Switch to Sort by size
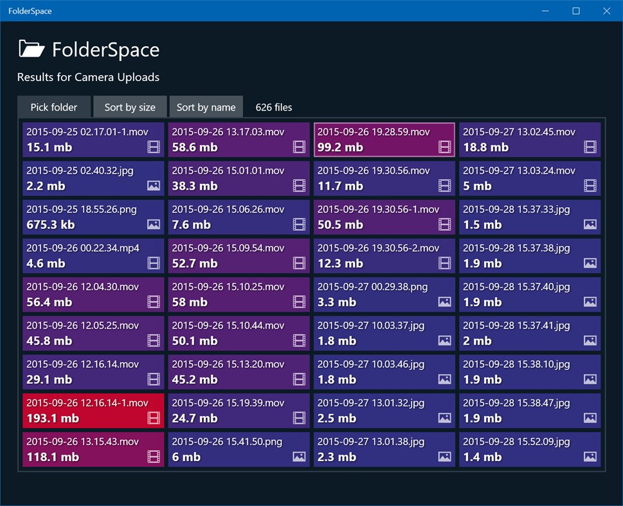The image size is (623, 506). point(130,107)
